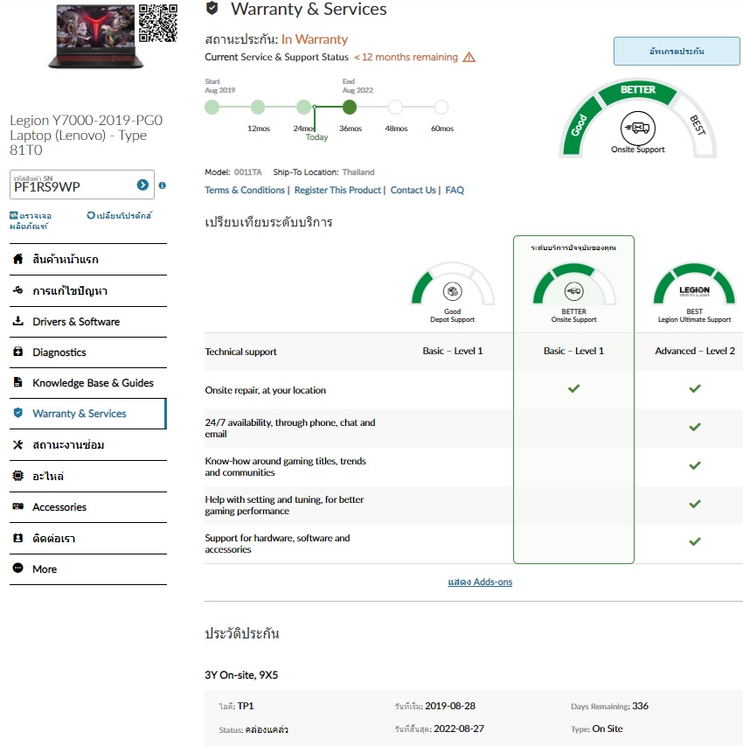Viewport: 743px width, 746px height.
Task: Expand the แสดง Adds-ons link
Action: tap(480, 582)
